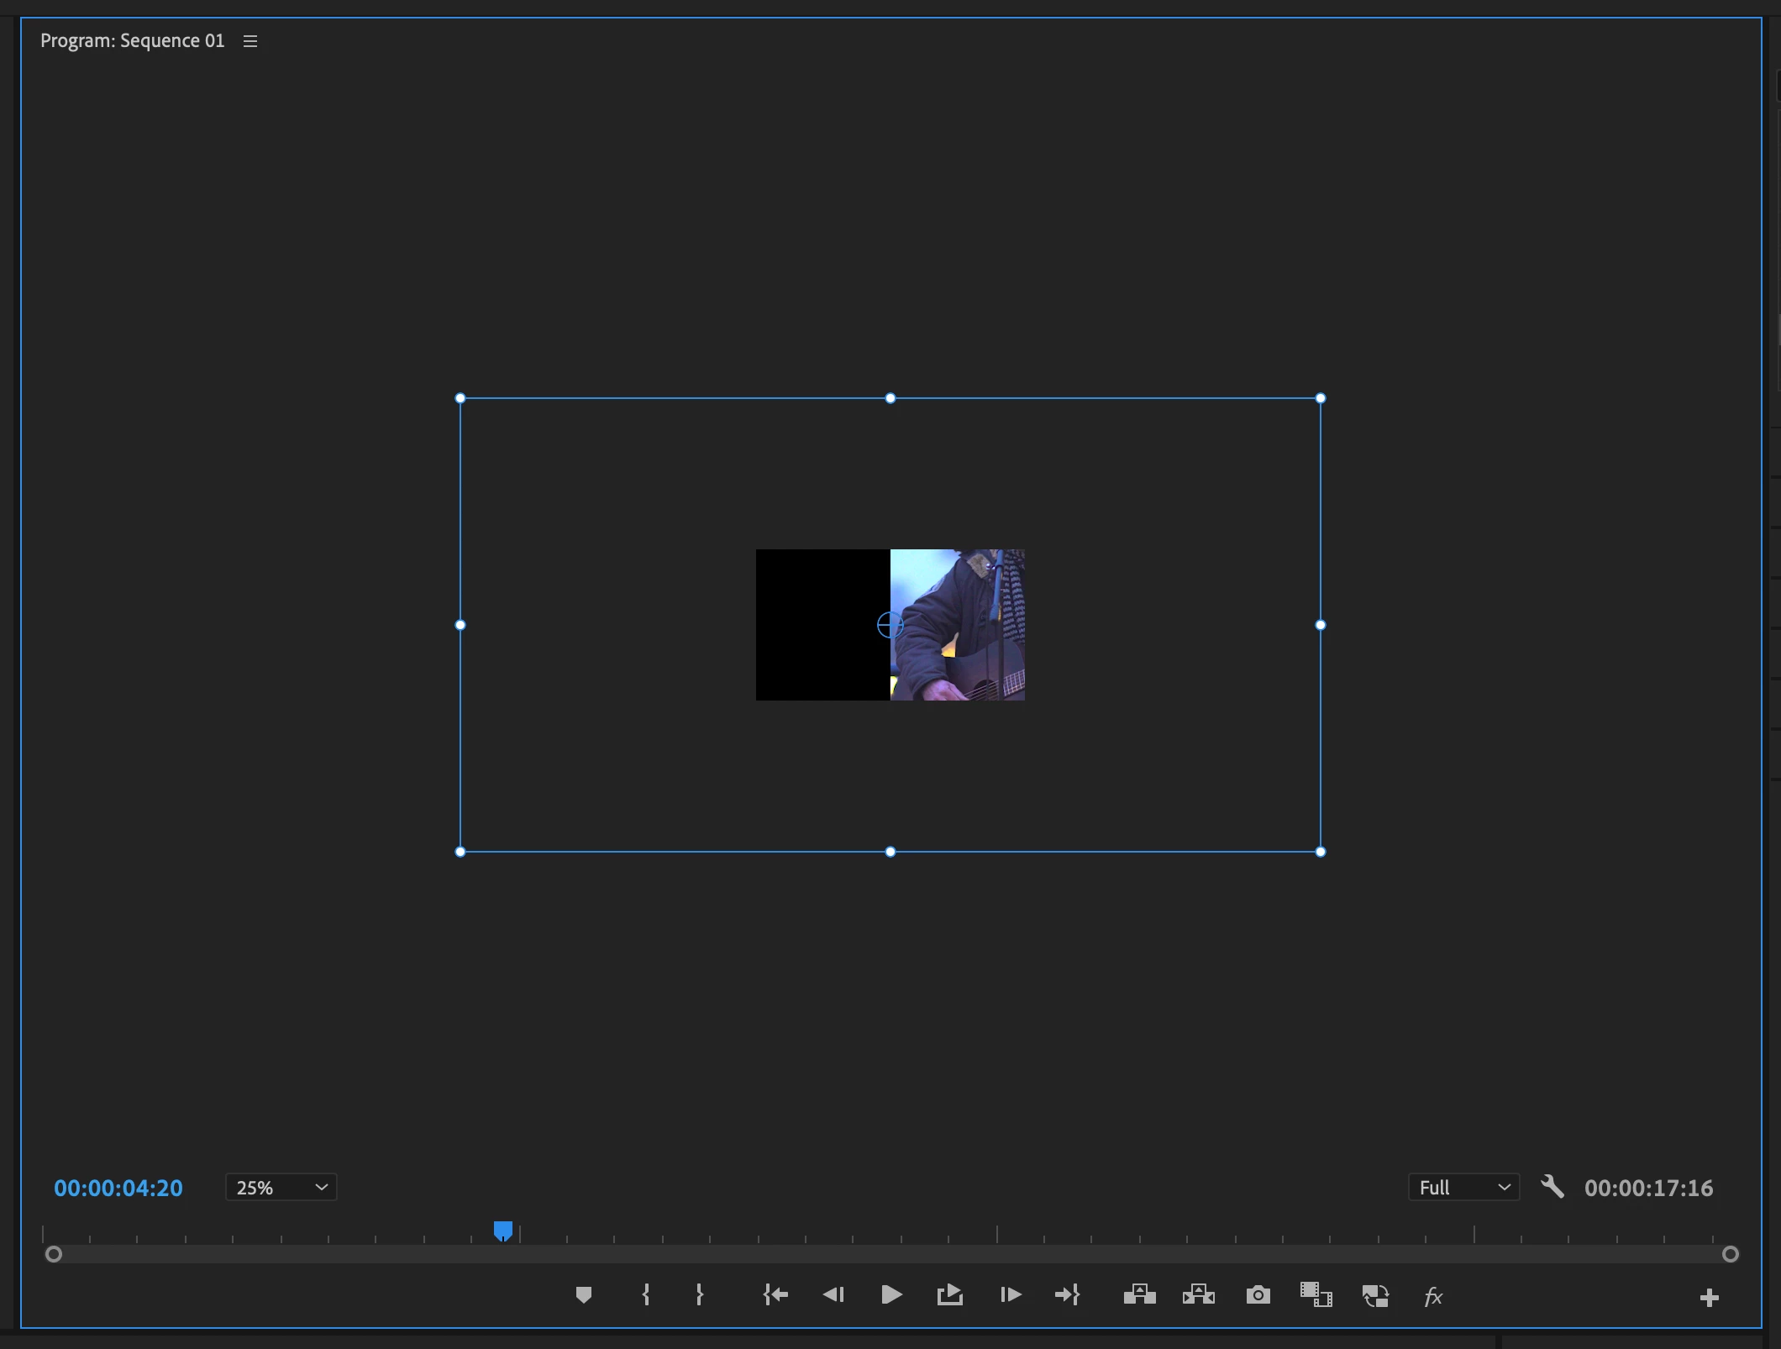The height and width of the screenshot is (1349, 1781).
Task: Click the Go to Out icon
Action: [x=1067, y=1295]
